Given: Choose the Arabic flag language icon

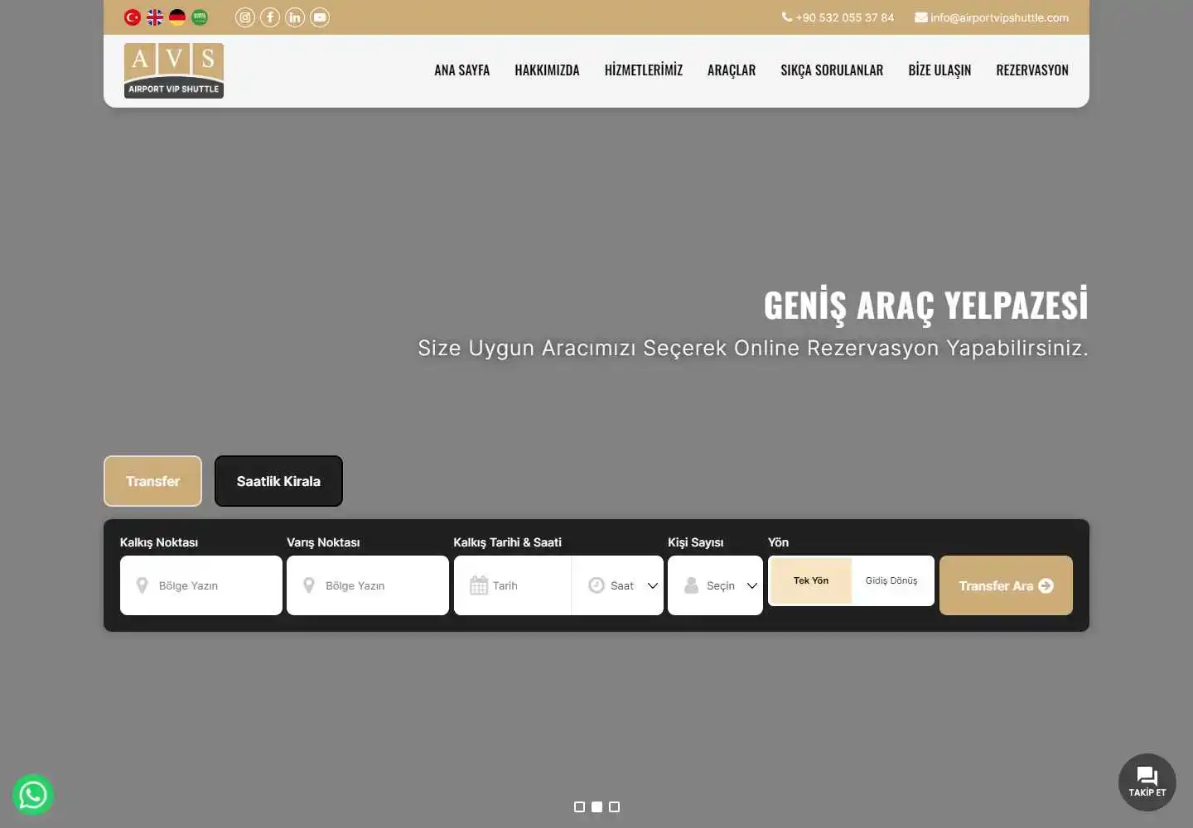Looking at the screenshot, I should [x=200, y=17].
